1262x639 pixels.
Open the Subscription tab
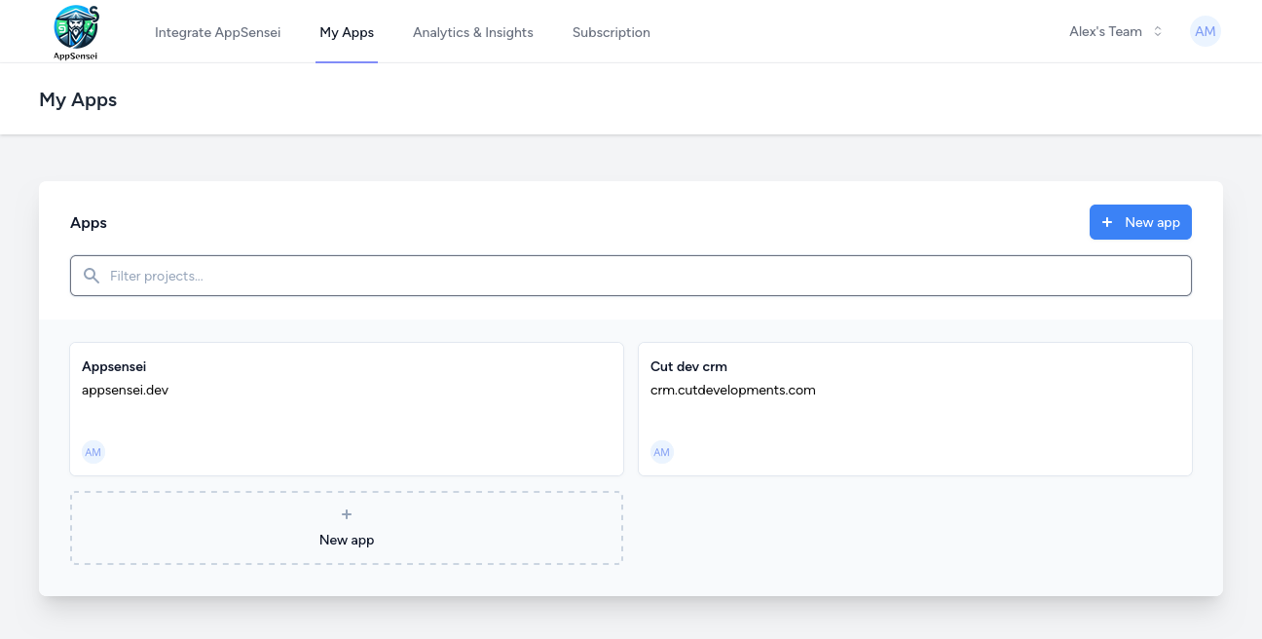[612, 32]
